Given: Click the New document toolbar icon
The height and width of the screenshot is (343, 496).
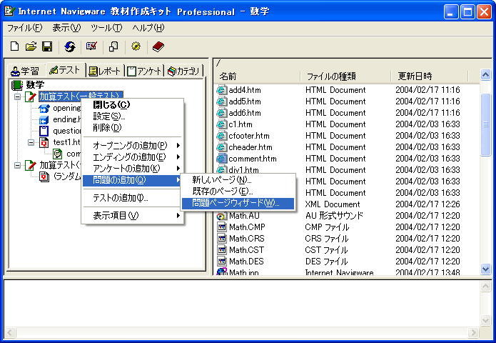Looking at the screenshot, I should (x=14, y=47).
